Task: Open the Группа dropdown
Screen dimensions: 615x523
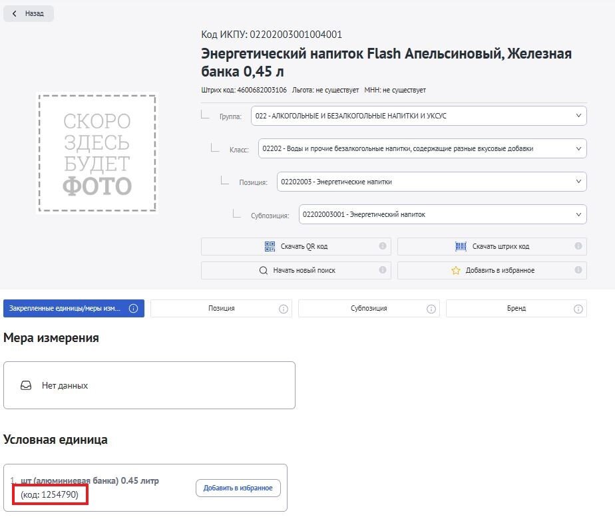Action: point(419,116)
